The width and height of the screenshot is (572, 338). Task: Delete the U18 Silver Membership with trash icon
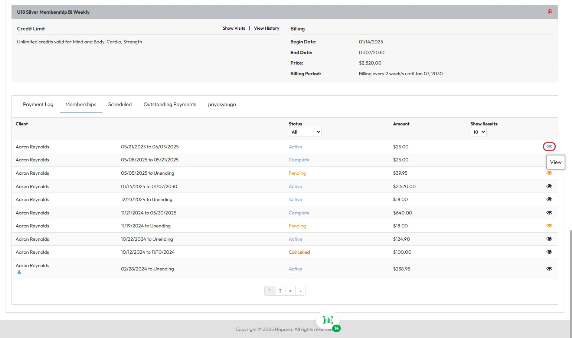click(550, 12)
